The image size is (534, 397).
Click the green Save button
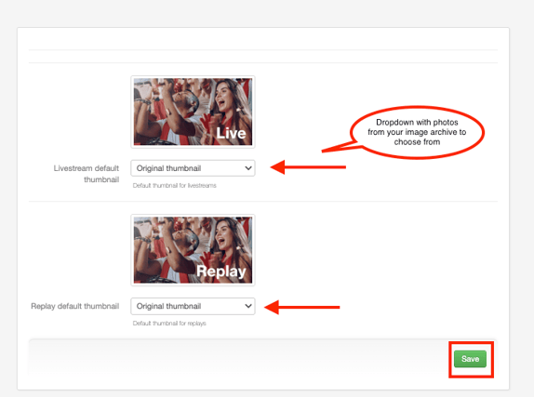[470, 359]
